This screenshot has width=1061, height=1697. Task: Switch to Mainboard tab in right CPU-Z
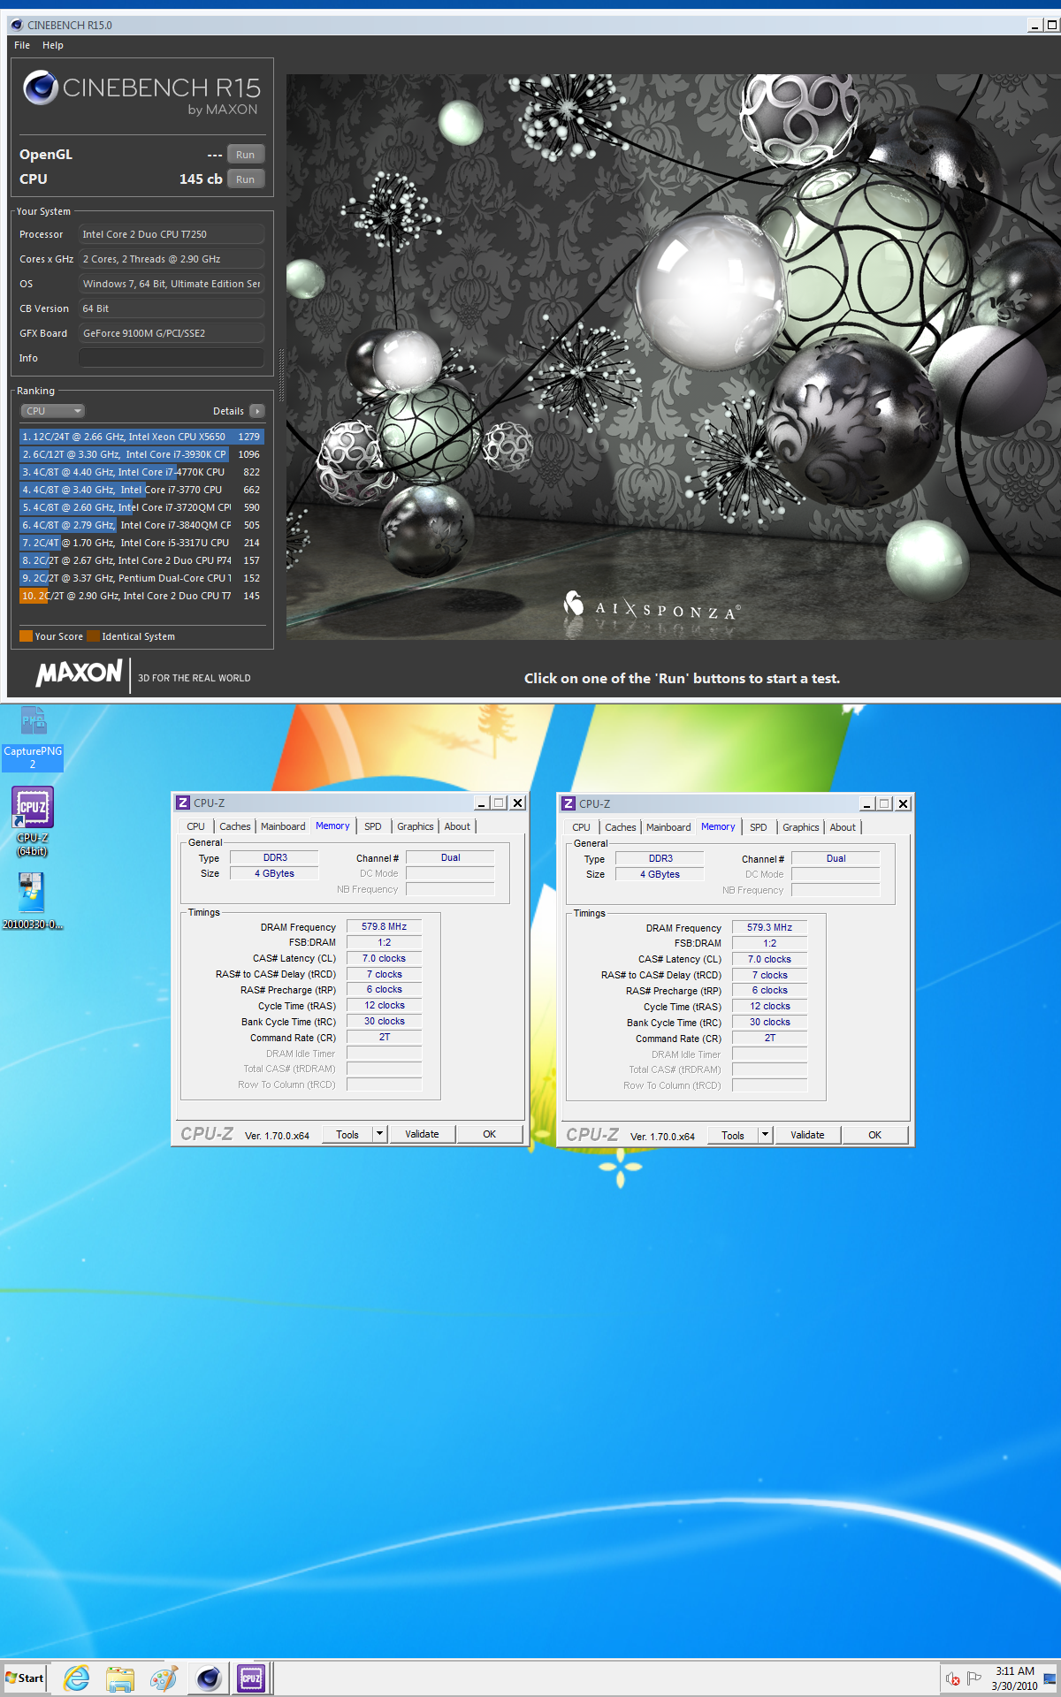point(668,827)
